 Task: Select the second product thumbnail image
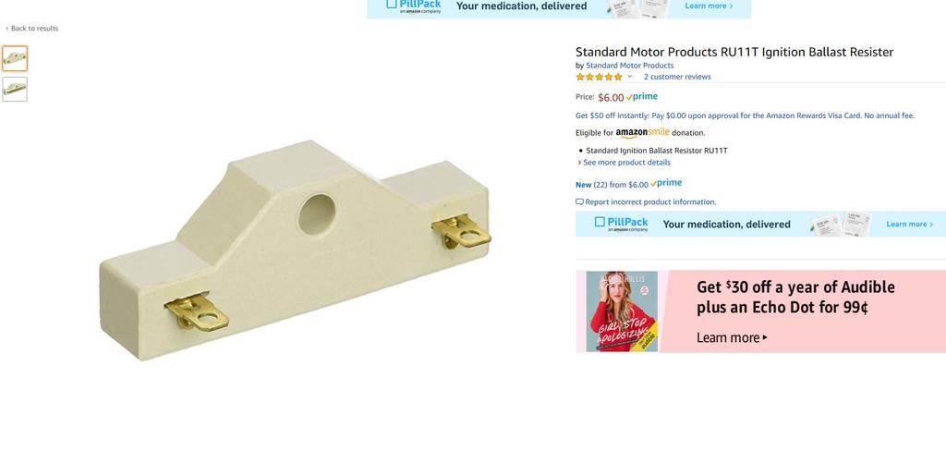point(15,89)
